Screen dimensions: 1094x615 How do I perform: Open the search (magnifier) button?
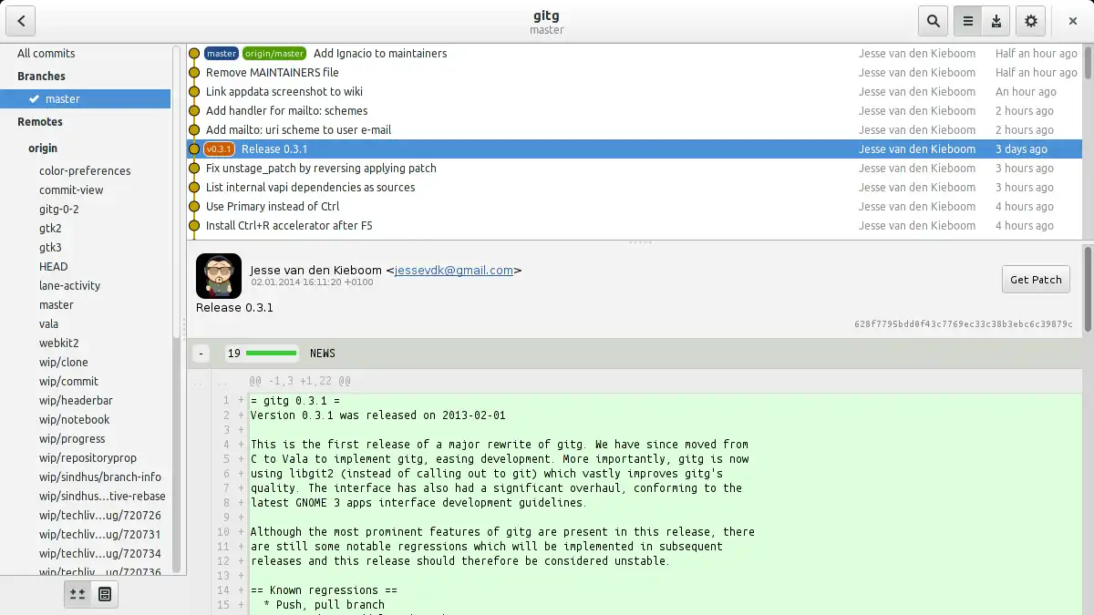(x=934, y=21)
